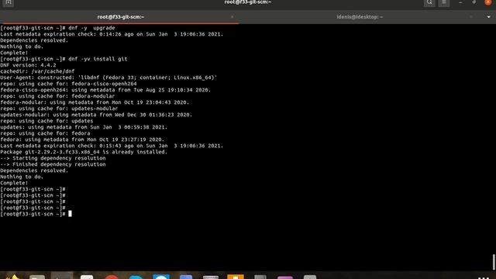
Task: Open the terminal search tool
Action: point(429,2)
